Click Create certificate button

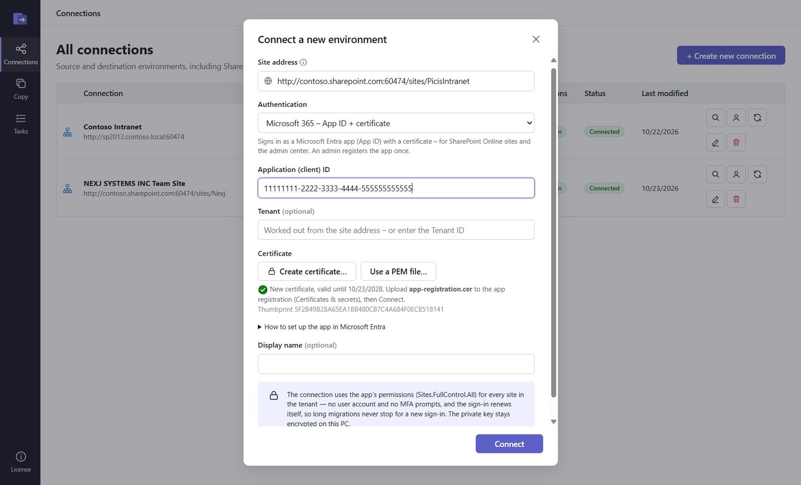coord(307,271)
